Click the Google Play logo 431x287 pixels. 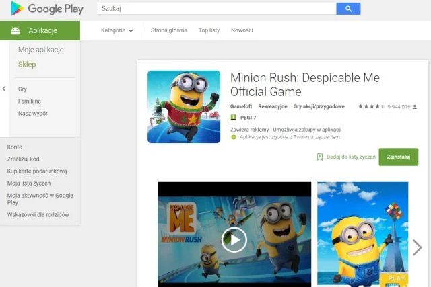(47, 9)
